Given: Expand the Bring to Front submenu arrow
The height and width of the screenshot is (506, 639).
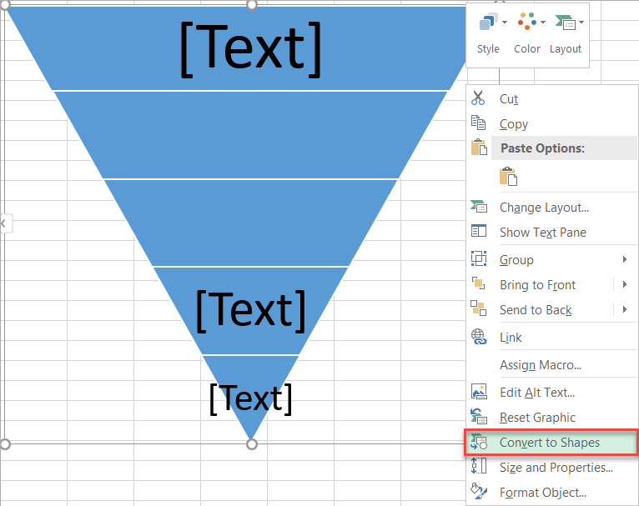Looking at the screenshot, I should [x=625, y=284].
